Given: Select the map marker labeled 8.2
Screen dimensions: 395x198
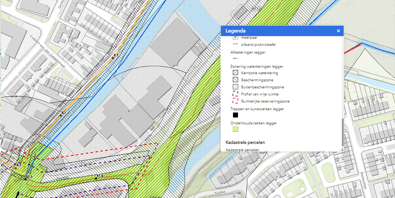Looking at the screenshot, I should 61,115.
